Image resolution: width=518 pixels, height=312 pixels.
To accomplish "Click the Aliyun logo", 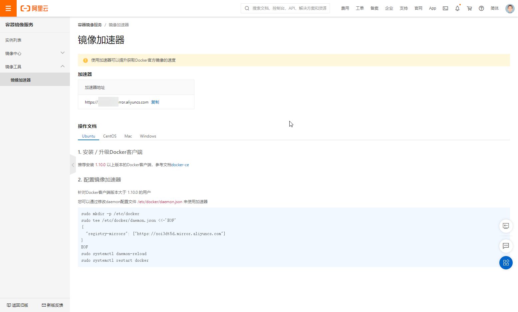I will tap(34, 8).
